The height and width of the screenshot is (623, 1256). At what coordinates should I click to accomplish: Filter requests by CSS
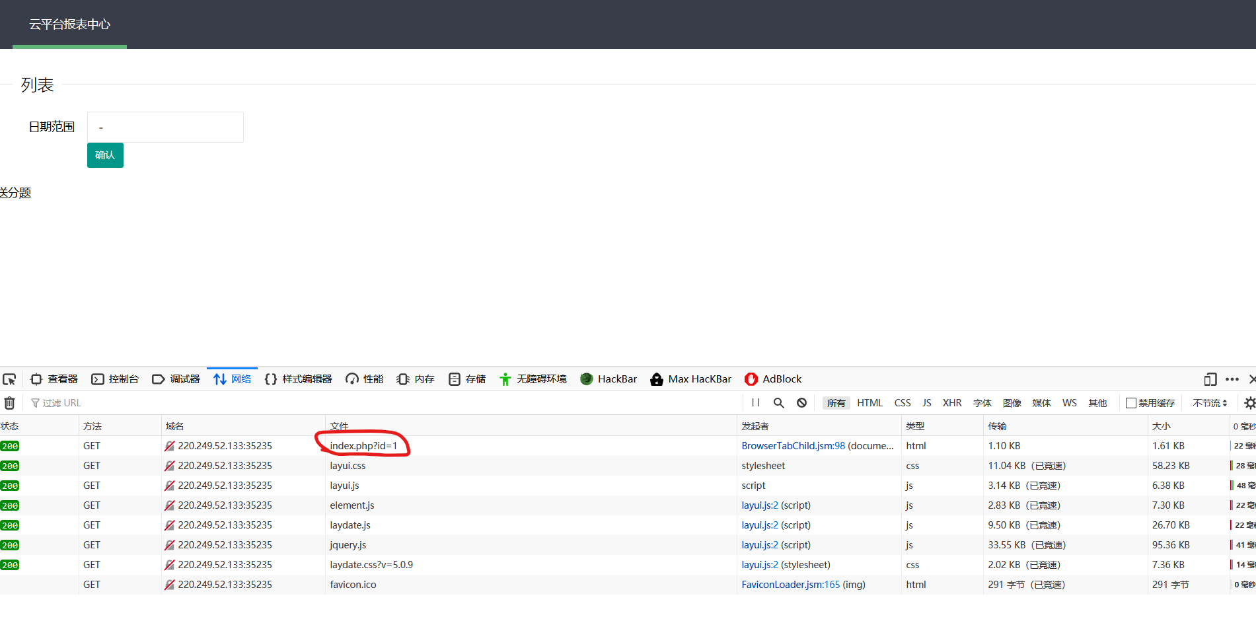903,403
